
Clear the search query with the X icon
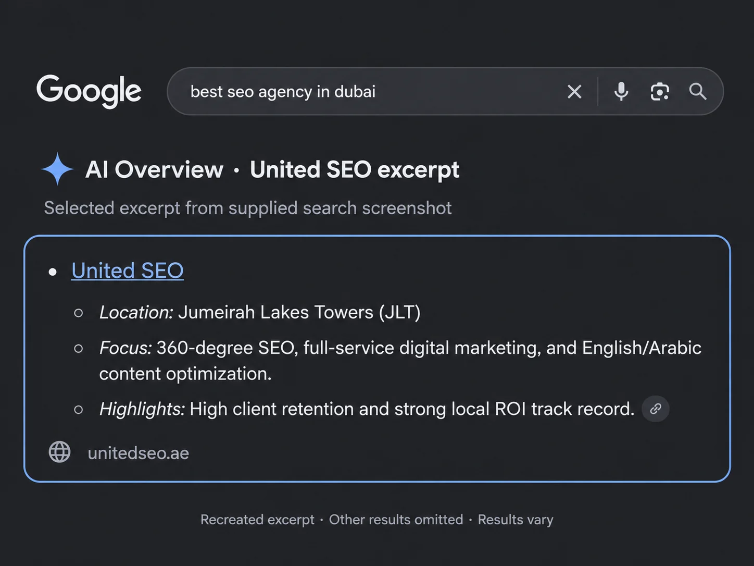click(x=574, y=92)
